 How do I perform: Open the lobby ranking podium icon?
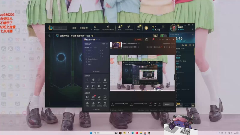point(155,36)
